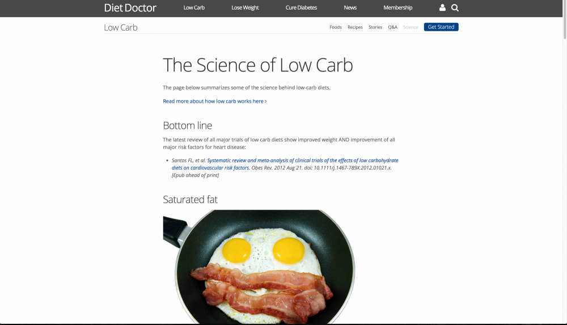Click the user account icon
567x325 pixels.
point(442,8)
